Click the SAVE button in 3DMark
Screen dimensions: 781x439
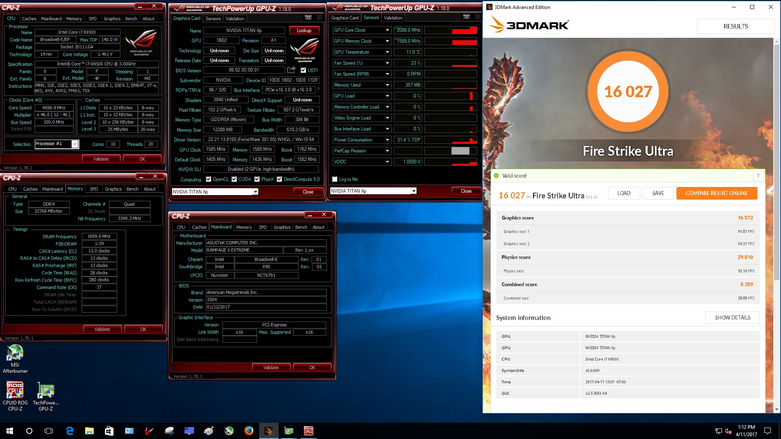pos(658,193)
